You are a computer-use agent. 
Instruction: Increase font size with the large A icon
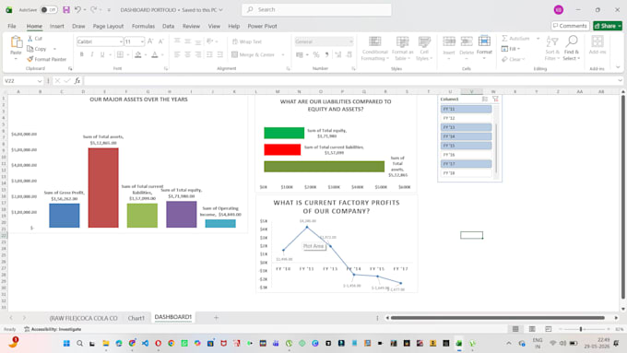150,41
